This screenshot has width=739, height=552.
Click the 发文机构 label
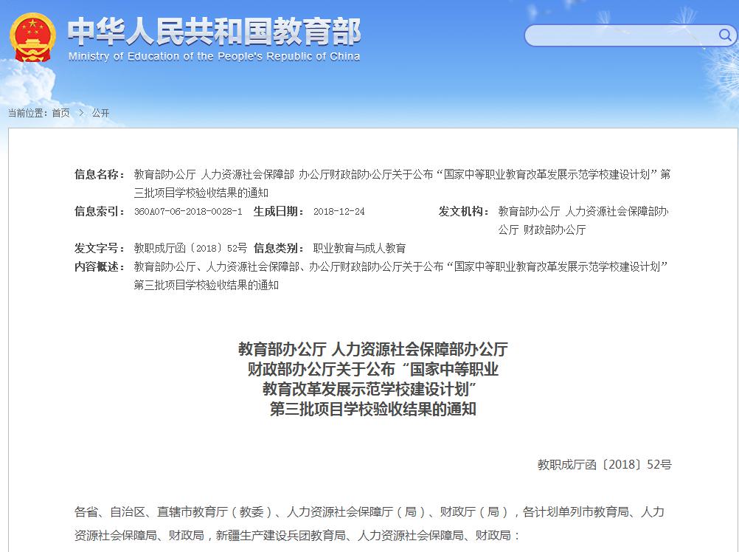(x=464, y=212)
